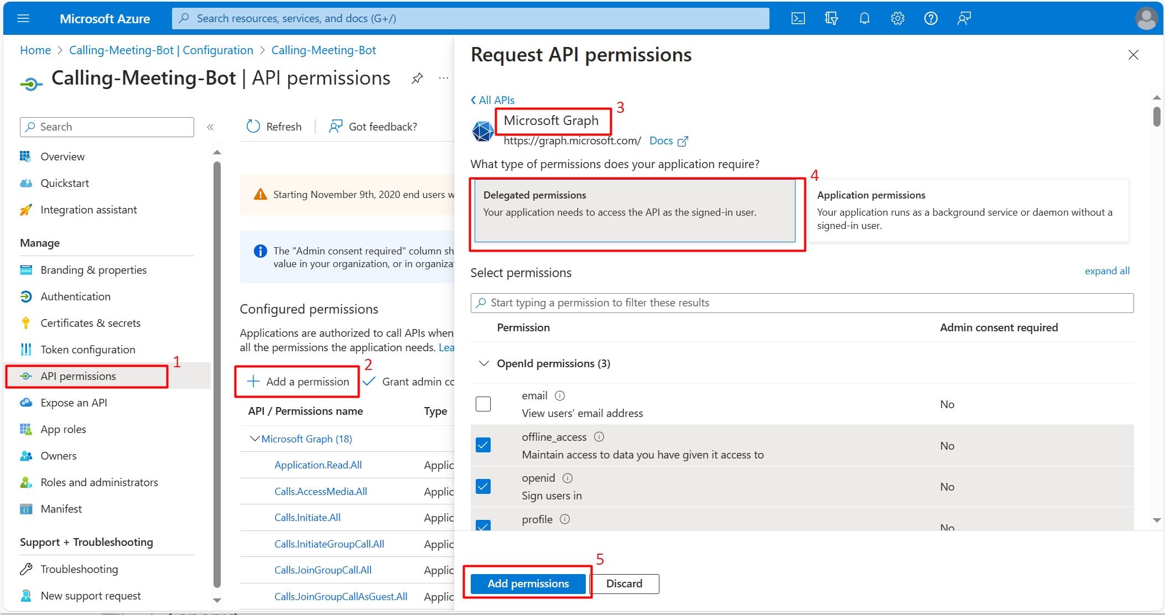
Task: Select Delegated permissions type
Action: [634, 211]
